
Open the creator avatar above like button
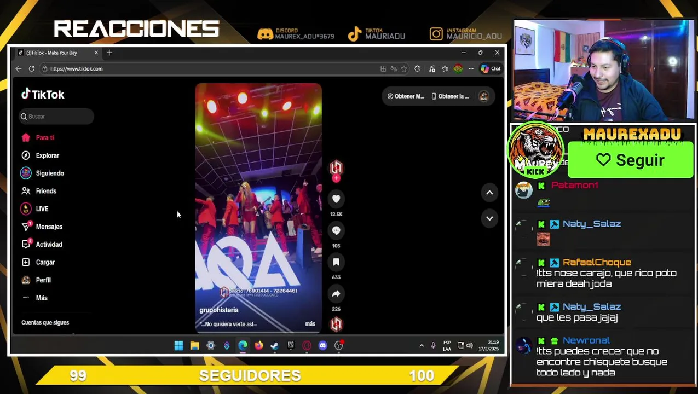click(x=336, y=167)
